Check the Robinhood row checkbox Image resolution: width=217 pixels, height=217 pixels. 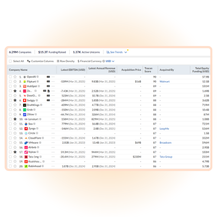10,166
